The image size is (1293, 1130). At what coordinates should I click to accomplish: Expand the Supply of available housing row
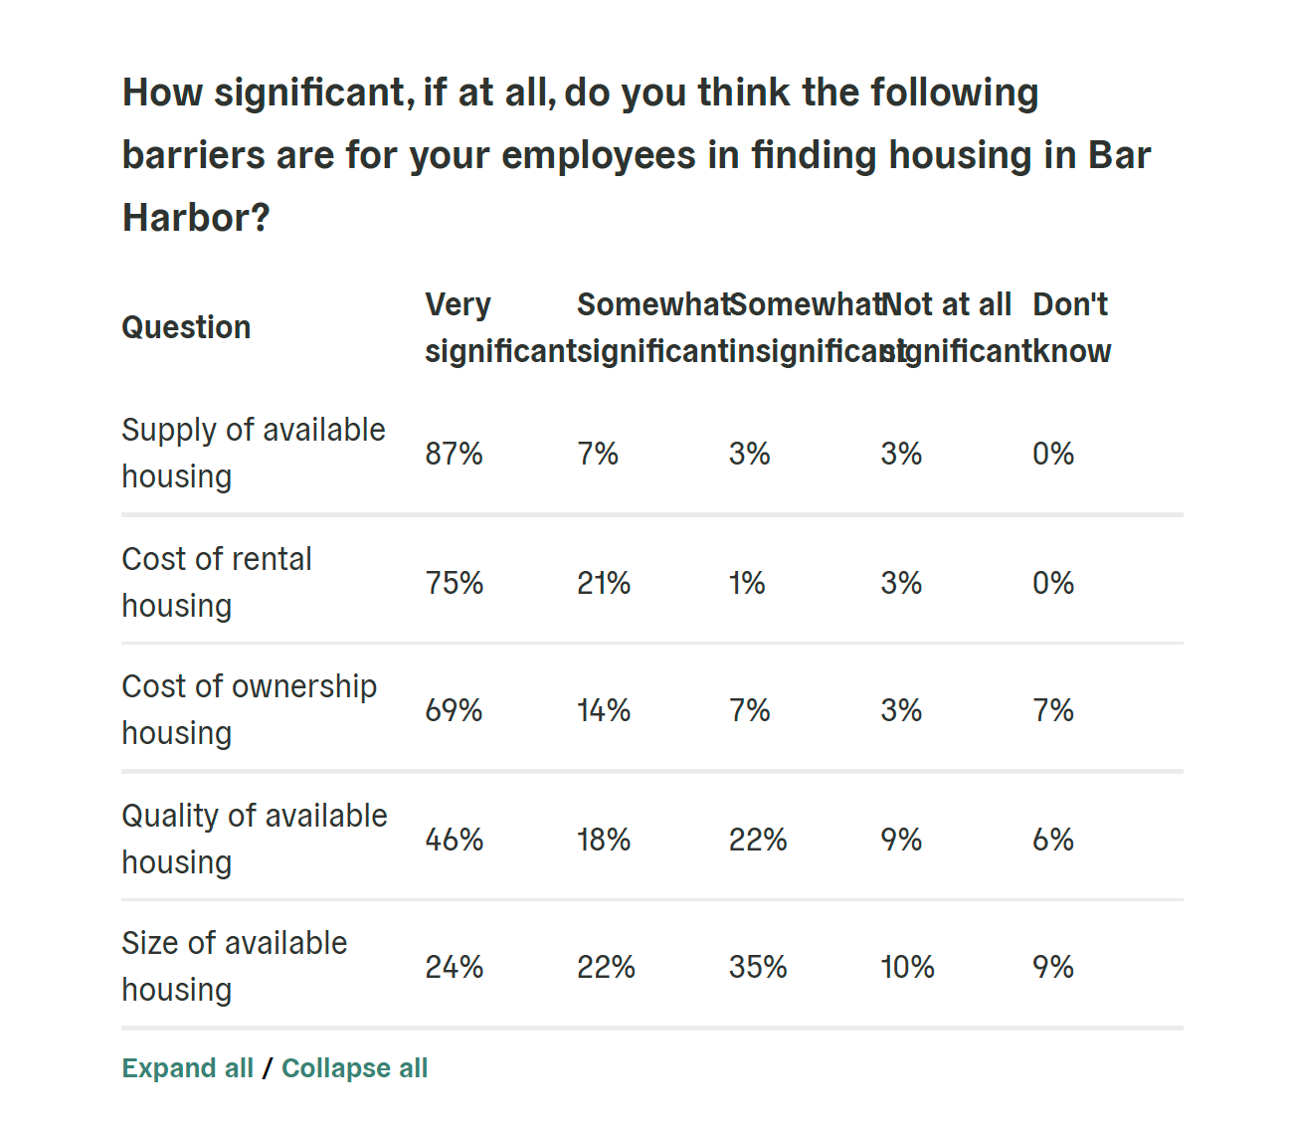pos(253,453)
